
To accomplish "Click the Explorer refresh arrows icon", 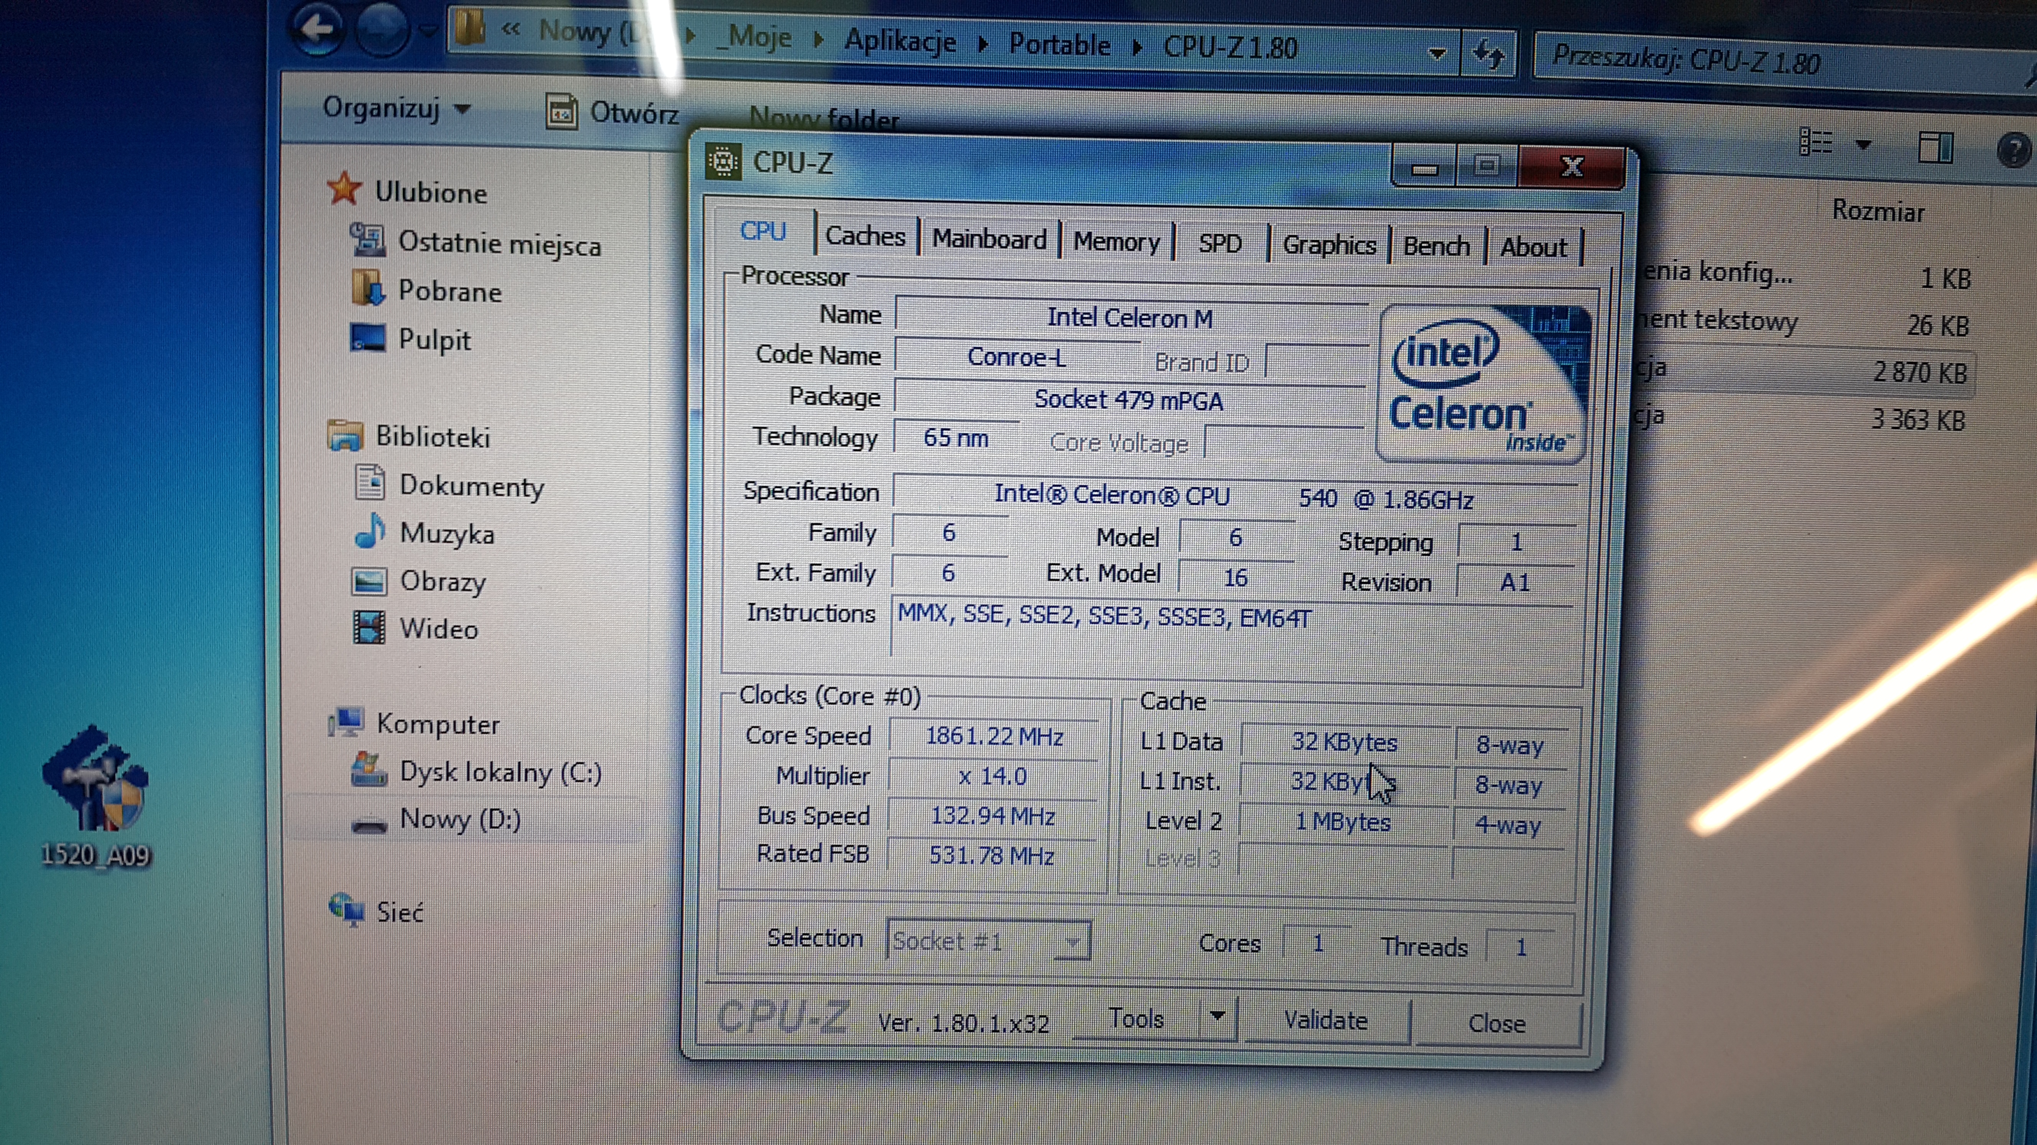I will (x=1488, y=54).
